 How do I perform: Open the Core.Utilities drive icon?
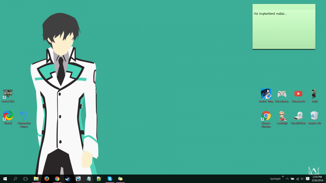pos(298,116)
